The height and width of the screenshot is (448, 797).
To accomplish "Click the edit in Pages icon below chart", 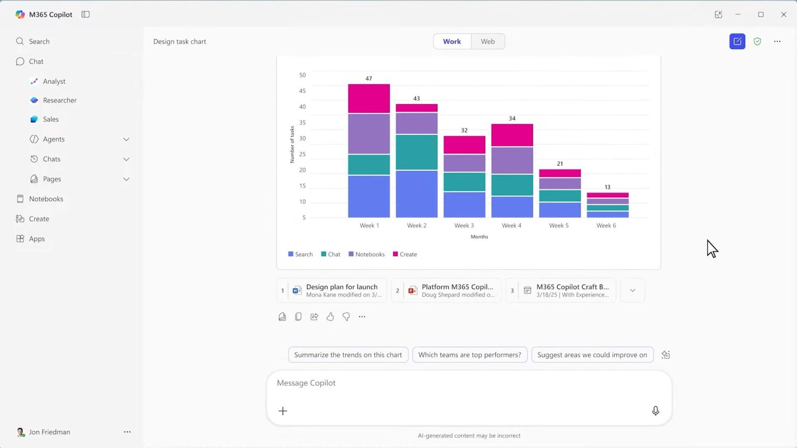I will coord(282,316).
